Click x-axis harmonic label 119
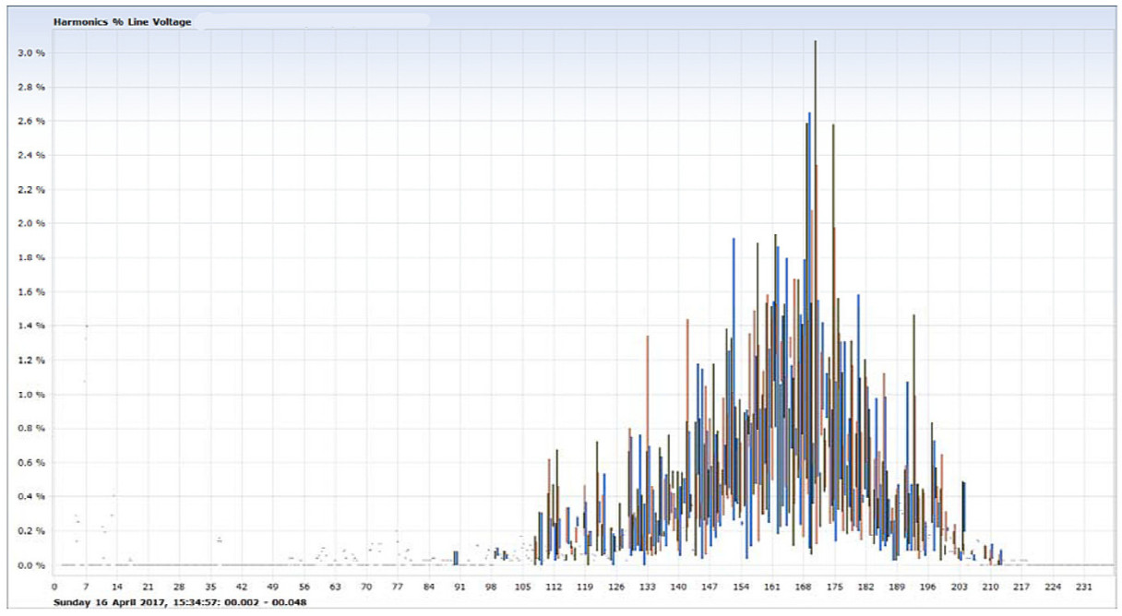This screenshot has height=616, width=1122. [585, 586]
